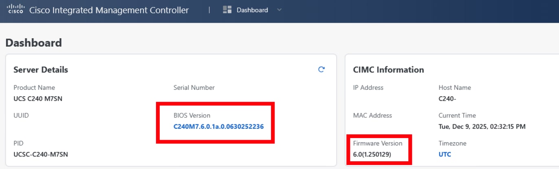Click the Host Name label
This screenshot has width=559, height=169.
[x=455, y=87]
